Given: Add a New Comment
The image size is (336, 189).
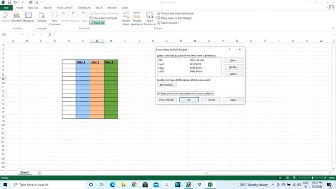Looking at the screenshot, I should (x=55, y=19).
